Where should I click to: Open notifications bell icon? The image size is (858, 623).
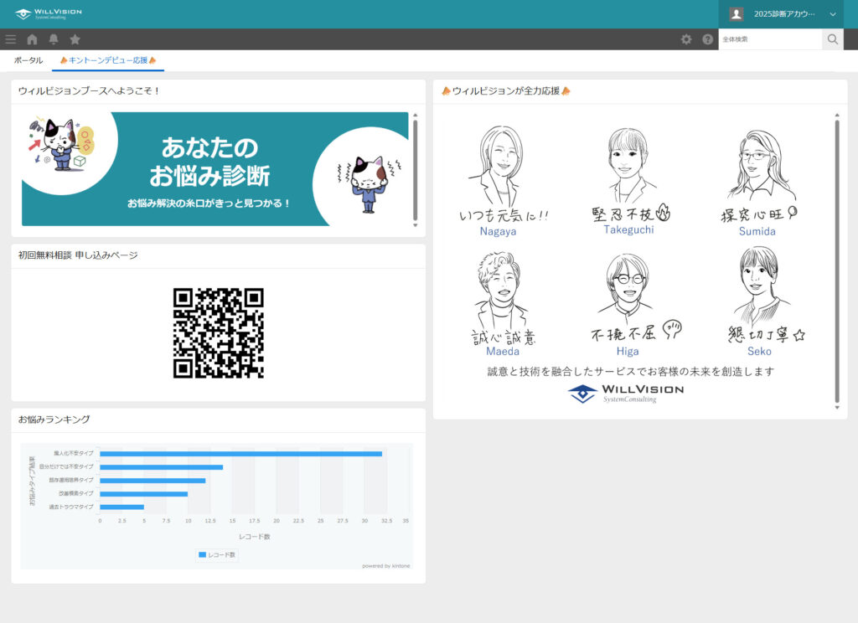[54, 39]
